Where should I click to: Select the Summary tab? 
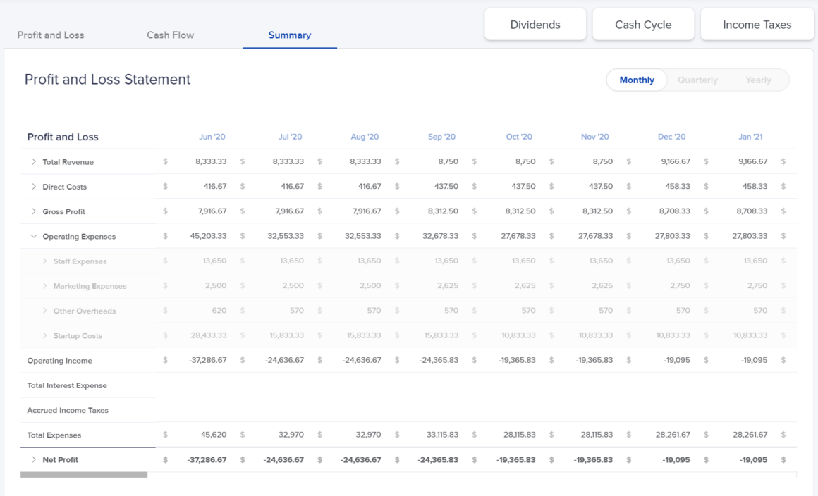point(289,34)
